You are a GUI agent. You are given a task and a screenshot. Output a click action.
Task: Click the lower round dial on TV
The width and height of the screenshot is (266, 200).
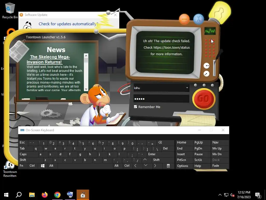coord(207,74)
